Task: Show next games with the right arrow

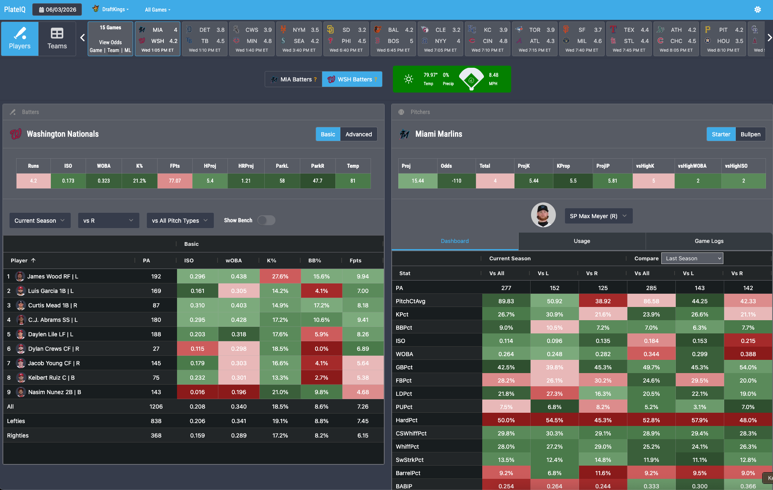Action: pyautogui.click(x=769, y=38)
